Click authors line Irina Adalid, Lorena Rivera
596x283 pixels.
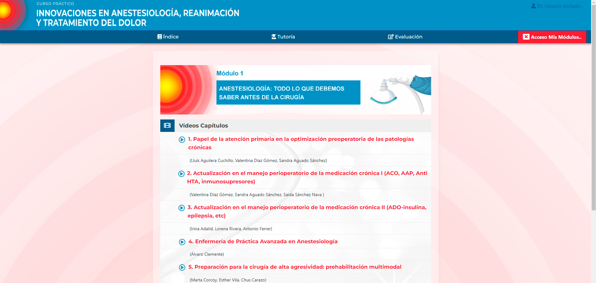231,229
